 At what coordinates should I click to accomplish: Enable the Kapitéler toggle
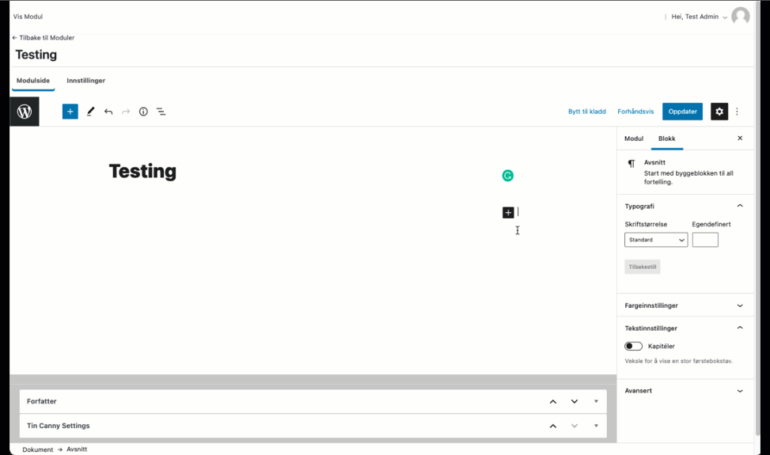(633, 346)
